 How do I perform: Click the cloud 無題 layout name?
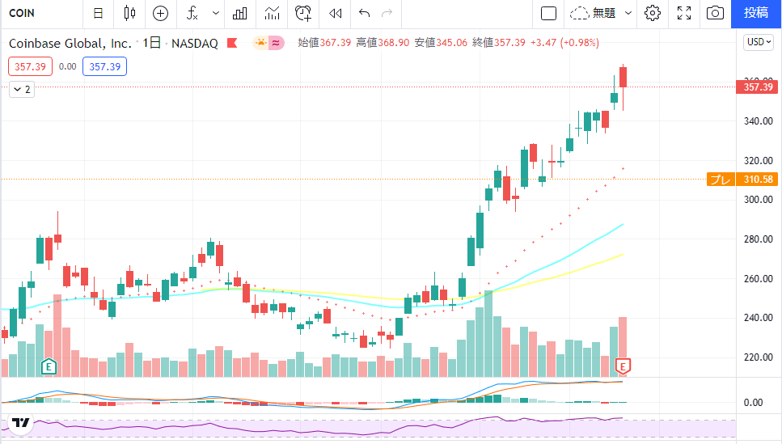tap(593, 14)
